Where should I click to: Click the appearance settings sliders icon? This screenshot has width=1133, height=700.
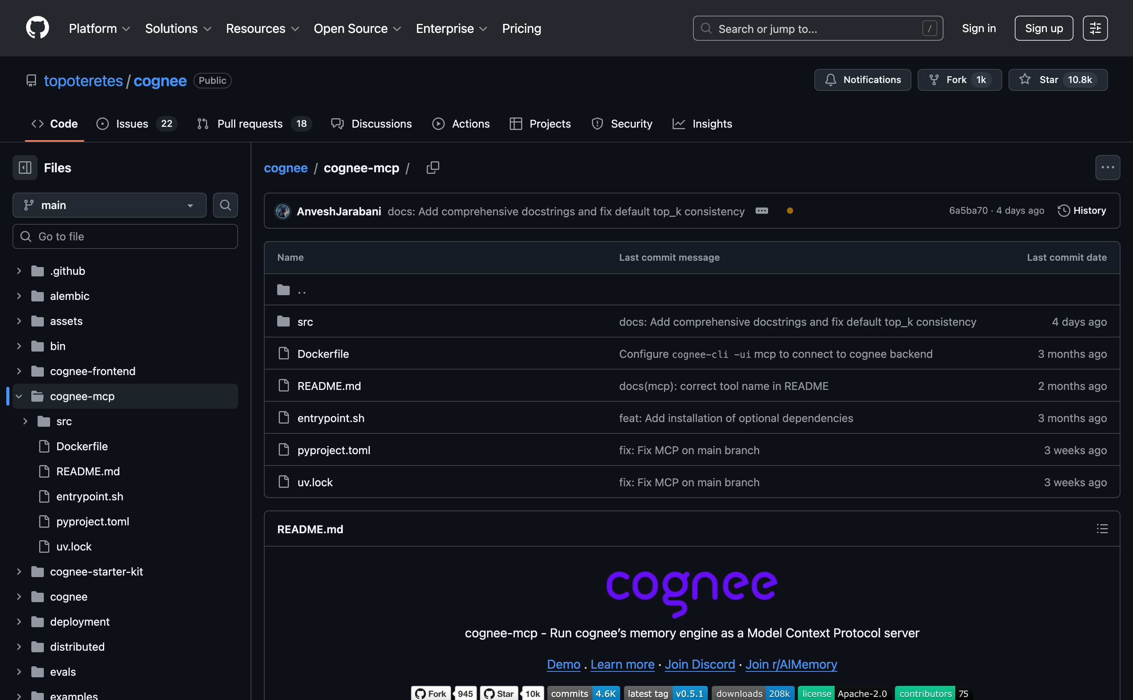[x=1095, y=28]
